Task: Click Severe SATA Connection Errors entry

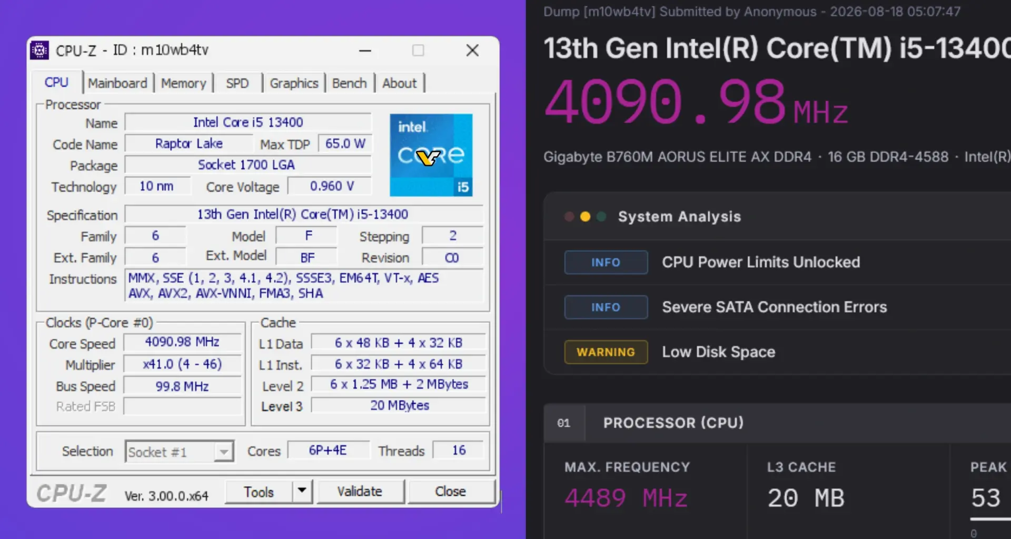Action: [774, 307]
